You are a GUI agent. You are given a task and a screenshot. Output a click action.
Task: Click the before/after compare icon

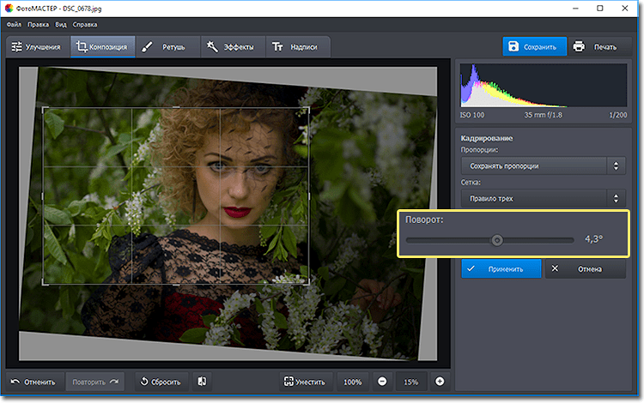[200, 381]
